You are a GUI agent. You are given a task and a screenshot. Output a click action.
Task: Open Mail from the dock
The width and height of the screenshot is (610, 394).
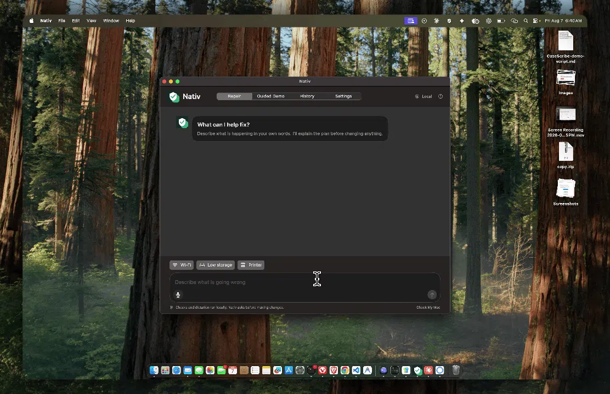[188, 370]
